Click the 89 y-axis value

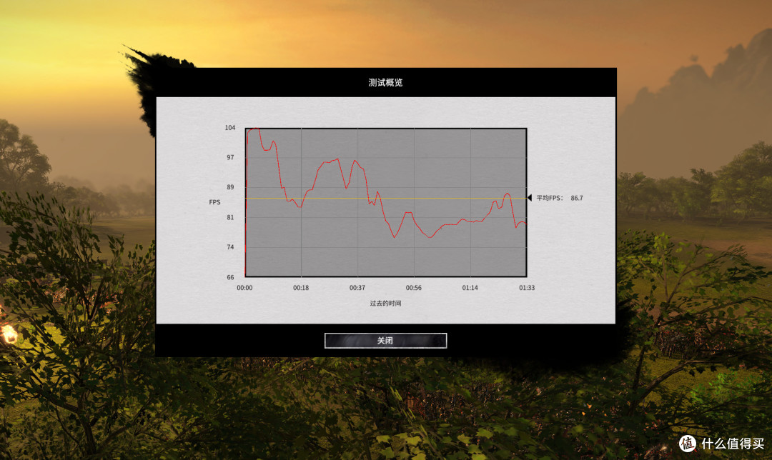point(230,187)
